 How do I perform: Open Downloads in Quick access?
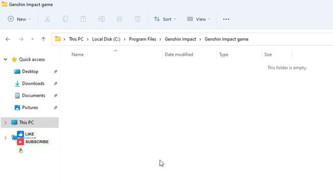tap(33, 84)
